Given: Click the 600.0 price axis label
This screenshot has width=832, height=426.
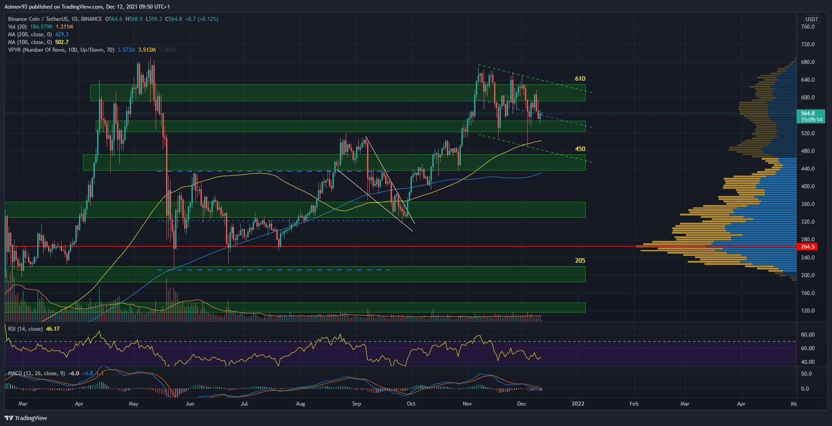Looking at the screenshot, I should [x=808, y=98].
